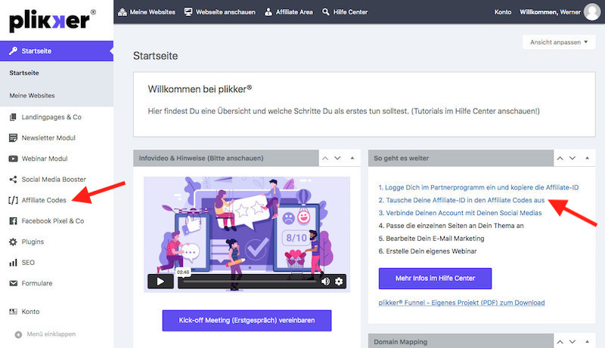Toggle the Infovideo & Hinweise panel triangle
The height and width of the screenshot is (348, 605).
tap(352, 159)
